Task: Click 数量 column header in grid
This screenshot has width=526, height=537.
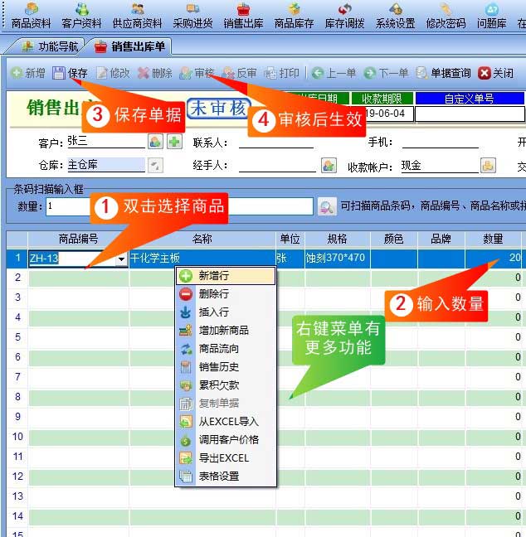Action: pos(493,239)
